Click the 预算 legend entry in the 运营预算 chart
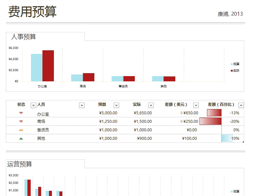The width and height of the screenshot is (254, 196). tap(235, 191)
